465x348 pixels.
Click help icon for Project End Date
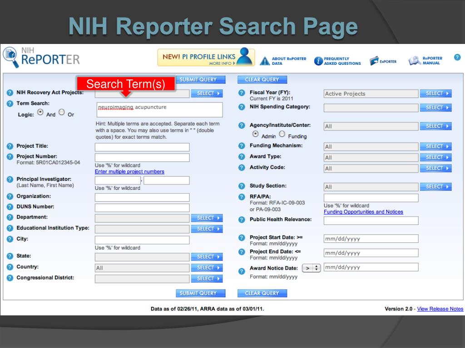[242, 252]
